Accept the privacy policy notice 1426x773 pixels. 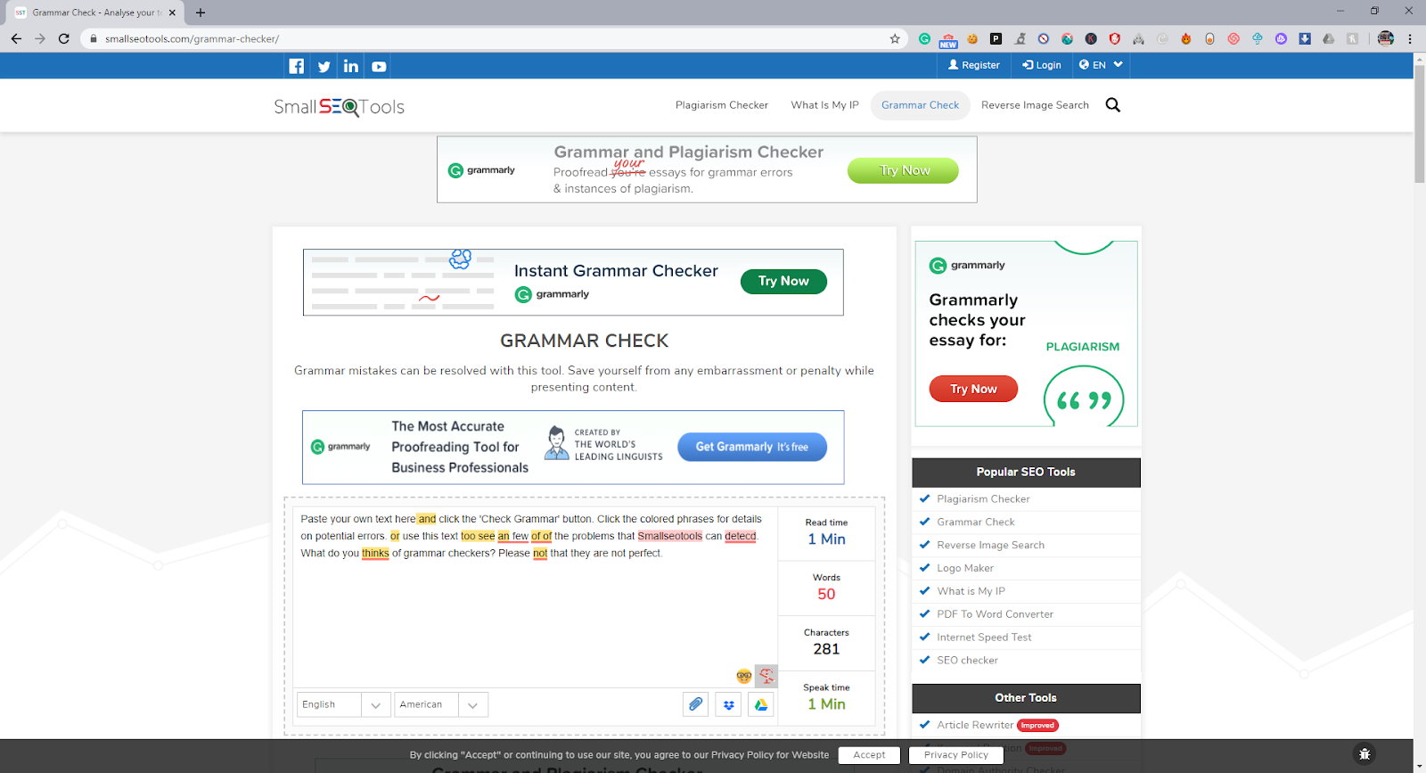869,755
